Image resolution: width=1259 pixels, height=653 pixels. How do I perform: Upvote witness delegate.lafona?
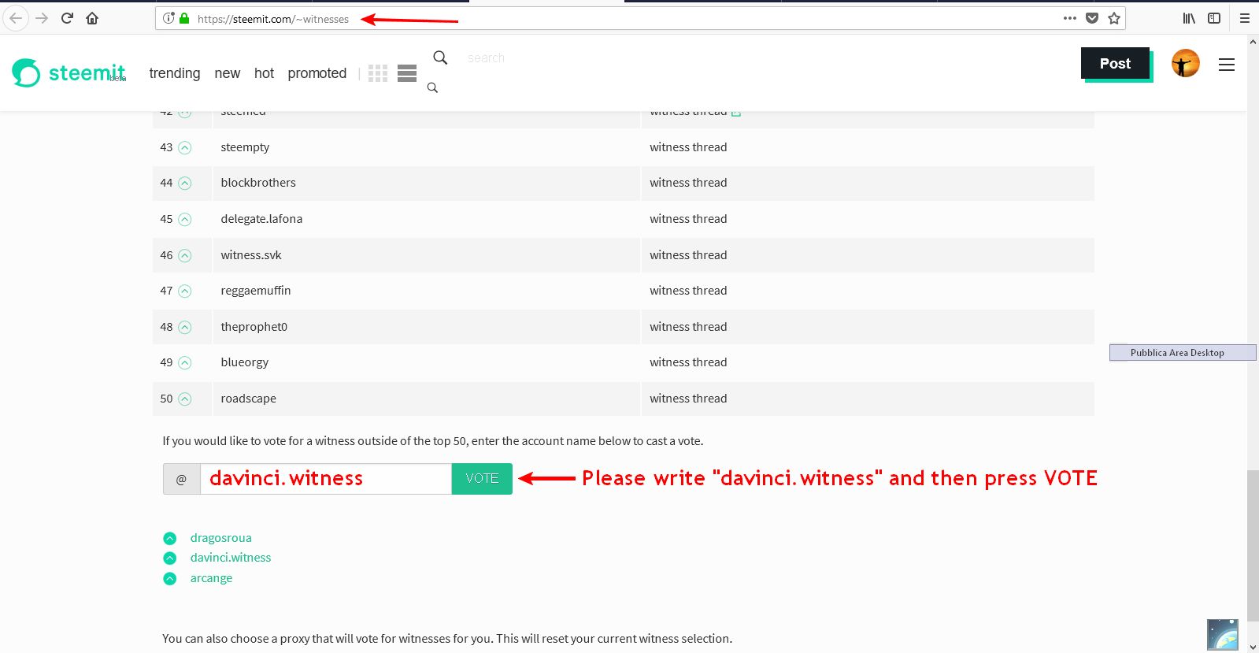[185, 220]
